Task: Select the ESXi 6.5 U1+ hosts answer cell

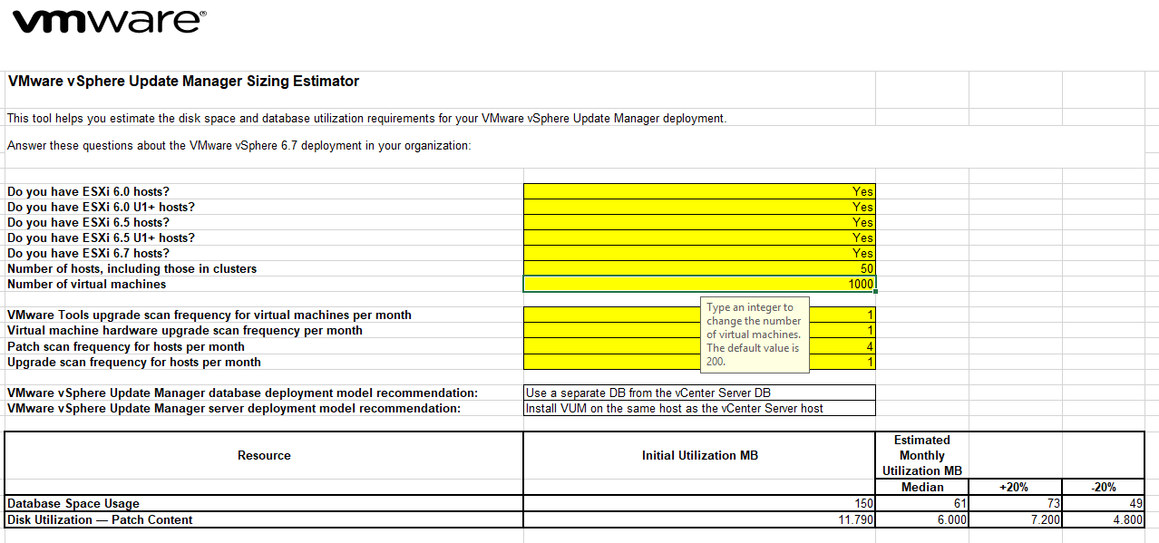Action: coord(699,238)
